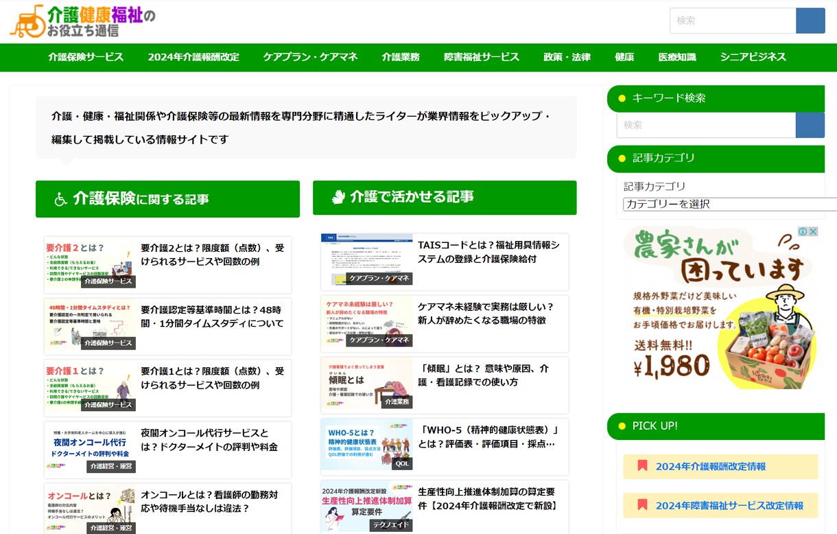Click the 生産性向上推進体制加算 thumbnail image
Image resolution: width=837 pixels, height=534 pixels.
367,507
